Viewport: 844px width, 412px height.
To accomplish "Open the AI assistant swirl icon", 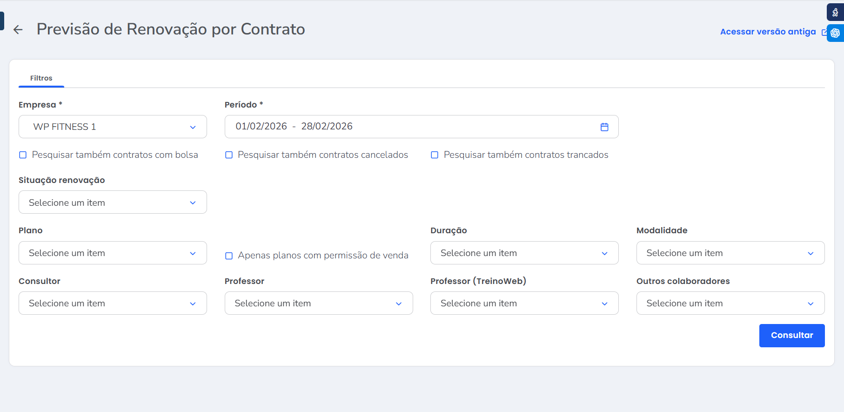I will (835, 33).
